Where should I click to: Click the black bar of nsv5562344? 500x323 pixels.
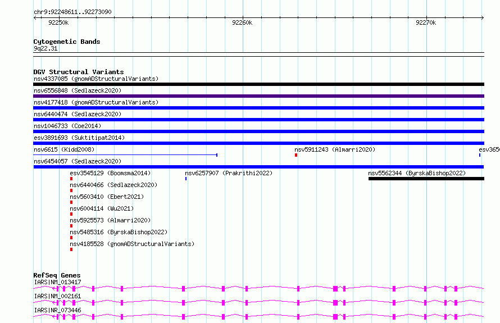[426, 179]
